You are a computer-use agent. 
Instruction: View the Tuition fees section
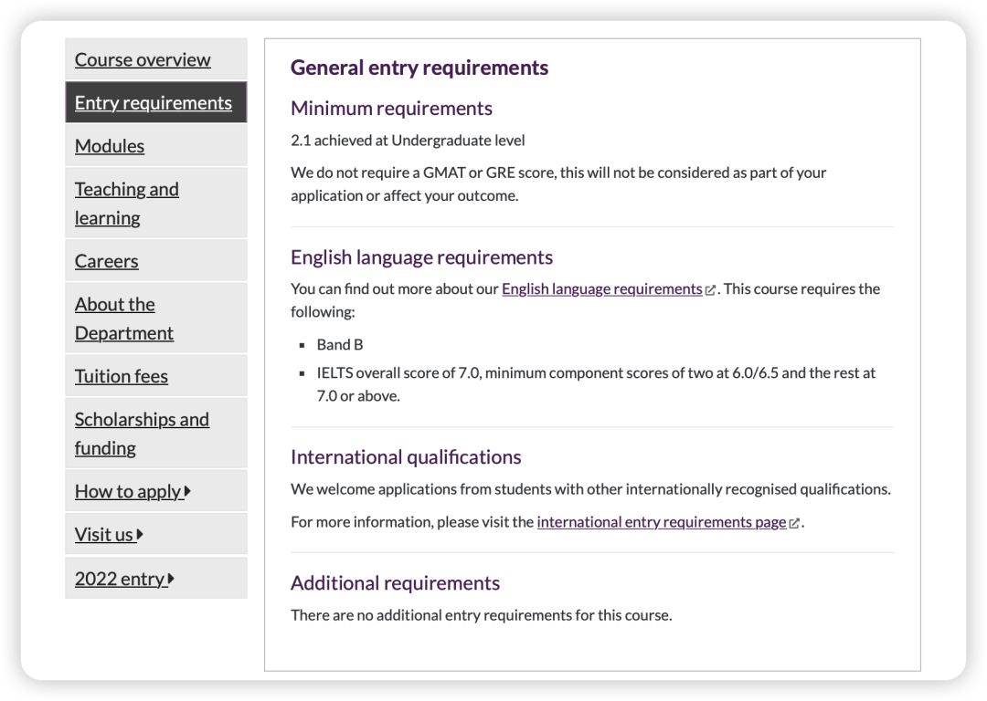pyautogui.click(x=122, y=376)
